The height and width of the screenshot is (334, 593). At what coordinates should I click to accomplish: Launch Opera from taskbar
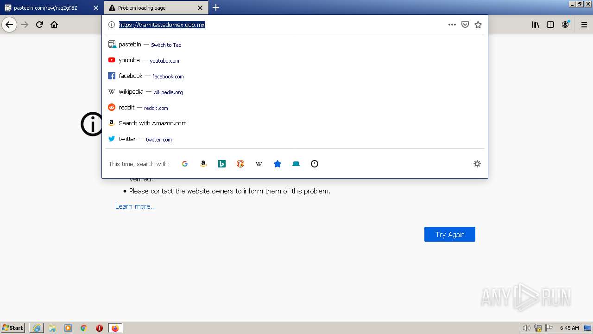pos(99,328)
